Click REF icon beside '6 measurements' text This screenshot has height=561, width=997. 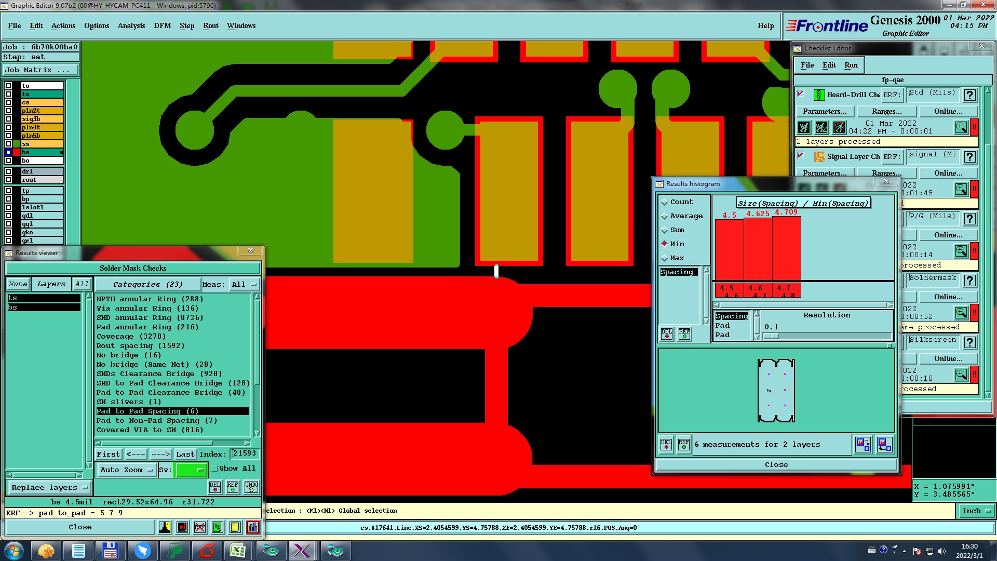[684, 445]
